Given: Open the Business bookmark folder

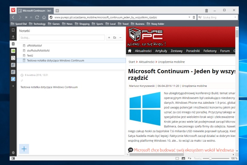Looking at the screenshot, I should (x=138, y=24).
